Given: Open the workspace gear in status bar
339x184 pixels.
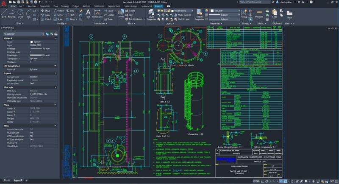Looking at the screenshot, I should 306,181.
